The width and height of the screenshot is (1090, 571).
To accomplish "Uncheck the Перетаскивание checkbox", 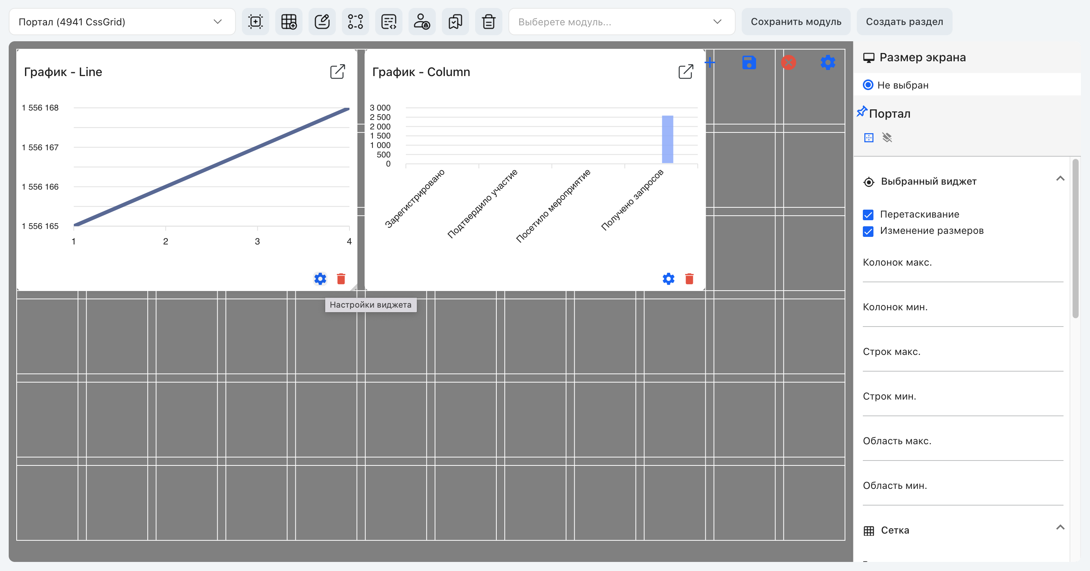I will 868,215.
